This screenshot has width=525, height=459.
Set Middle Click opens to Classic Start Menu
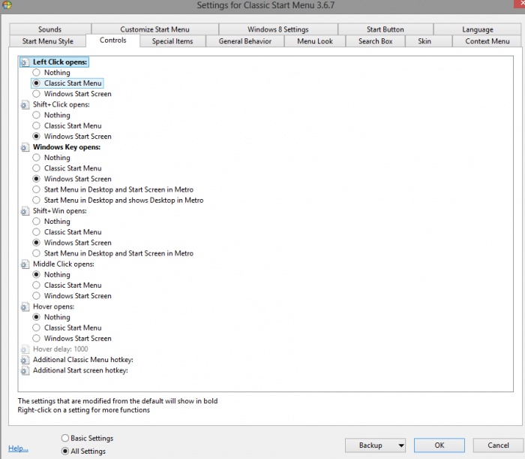(x=36, y=285)
